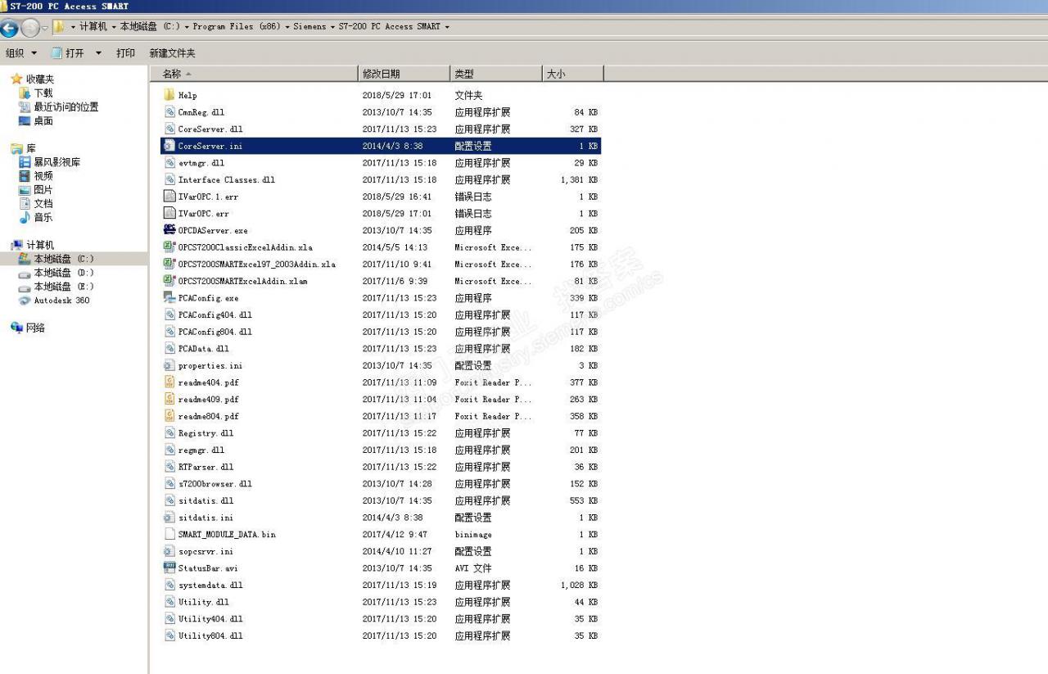
Task: Click the OPCDAServer.exe application icon
Action: tap(169, 230)
